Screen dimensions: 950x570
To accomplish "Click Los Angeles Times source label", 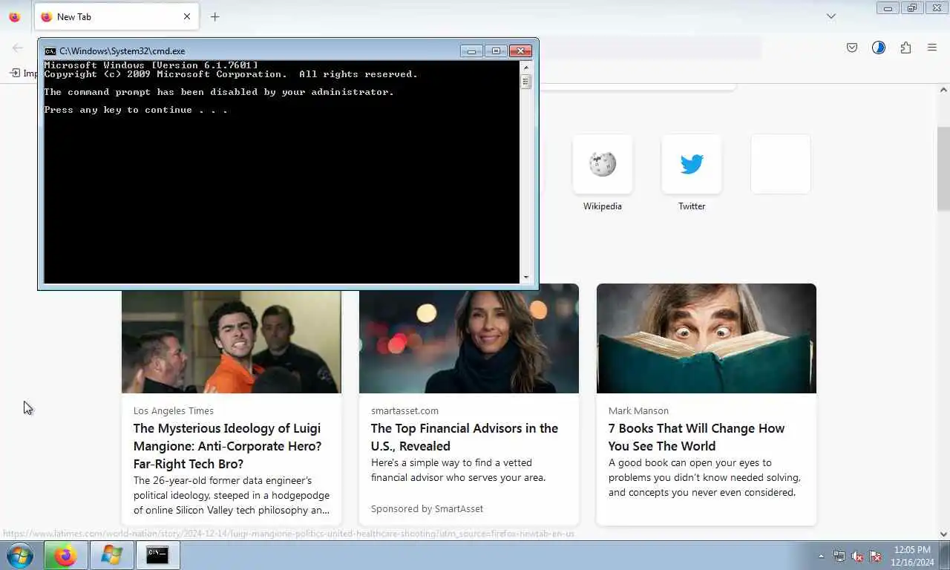I will click(x=174, y=410).
